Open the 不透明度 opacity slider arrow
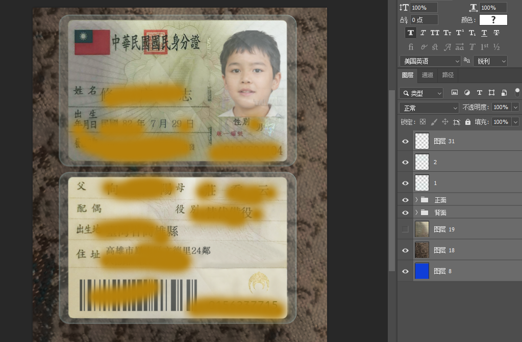Screen dimensions: 522x342 [516, 107]
